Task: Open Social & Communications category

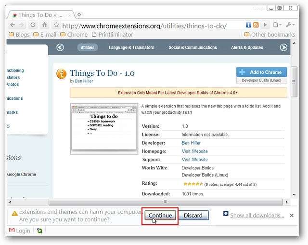Action: [193, 47]
